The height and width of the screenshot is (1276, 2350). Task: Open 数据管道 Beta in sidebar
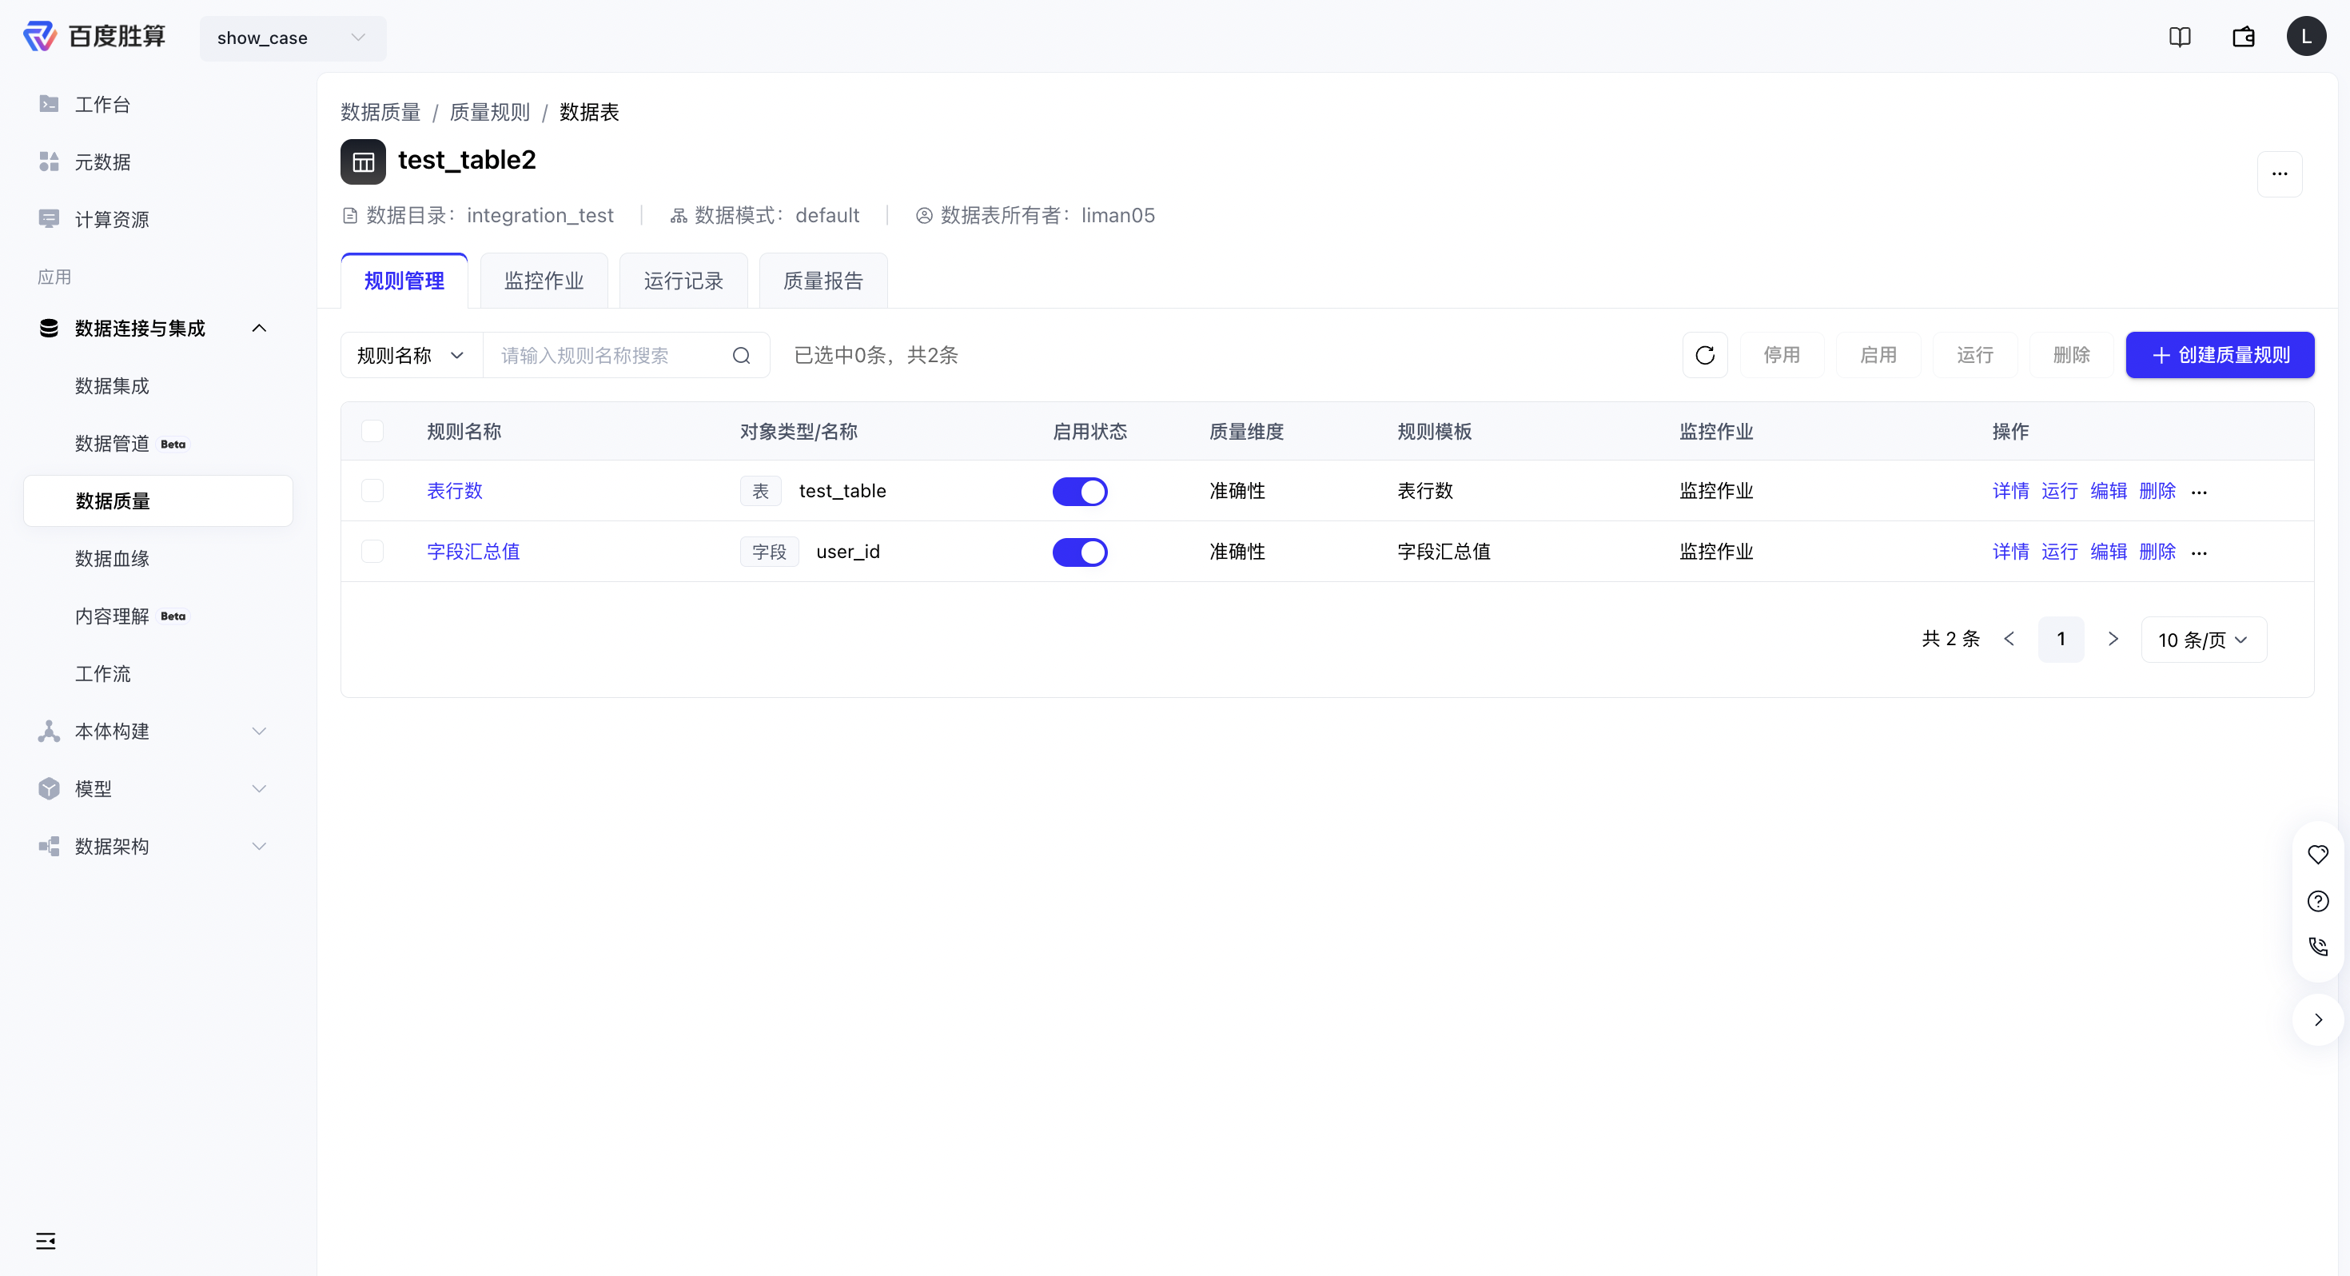(x=157, y=444)
